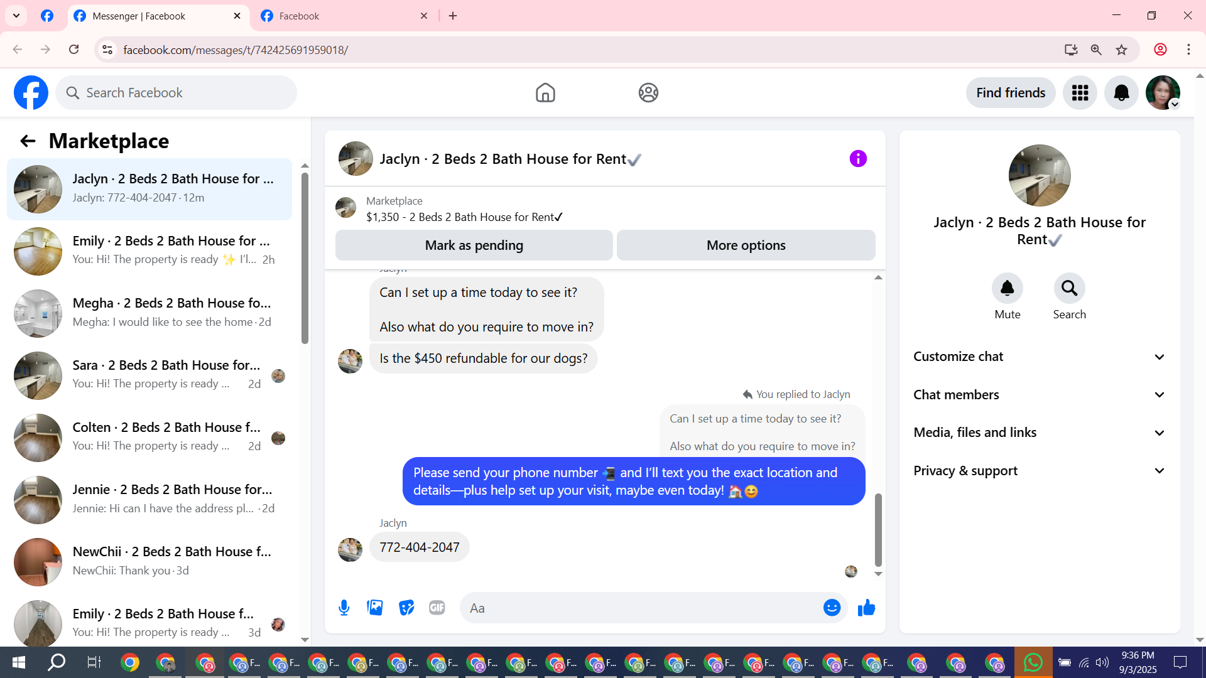Open the Friends/profile circle icon
Screen dimensions: 1206x678
648,93
